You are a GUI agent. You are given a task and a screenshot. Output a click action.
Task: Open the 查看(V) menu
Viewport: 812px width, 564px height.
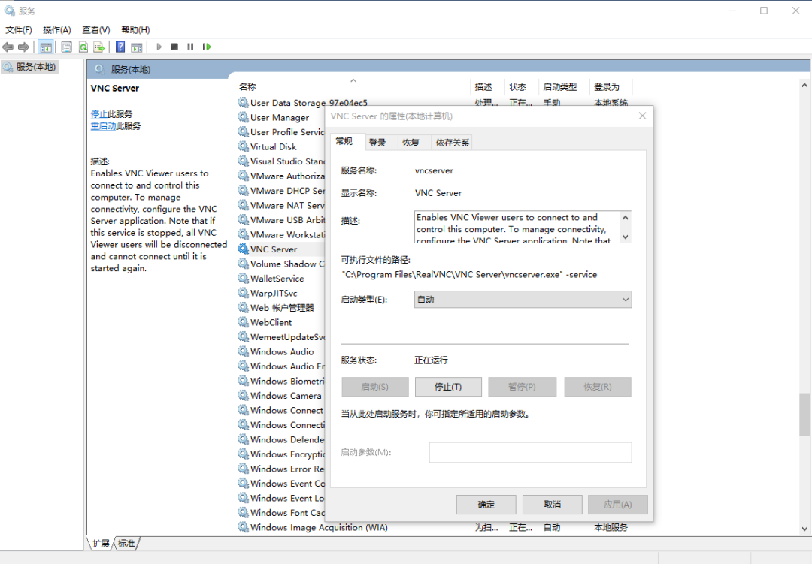coord(96,30)
